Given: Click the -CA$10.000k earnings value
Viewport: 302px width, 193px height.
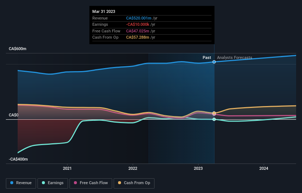Looking at the screenshot, I should pos(138,24).
